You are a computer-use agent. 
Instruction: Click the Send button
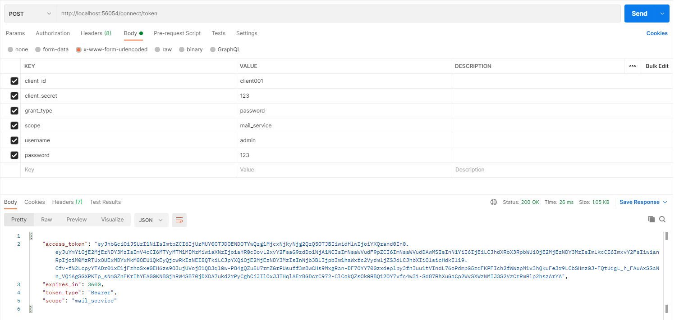pyautogui.click(x=639, y=14)
